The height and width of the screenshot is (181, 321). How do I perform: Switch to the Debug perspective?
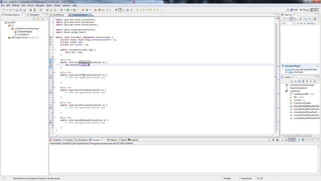coord(304,10)
